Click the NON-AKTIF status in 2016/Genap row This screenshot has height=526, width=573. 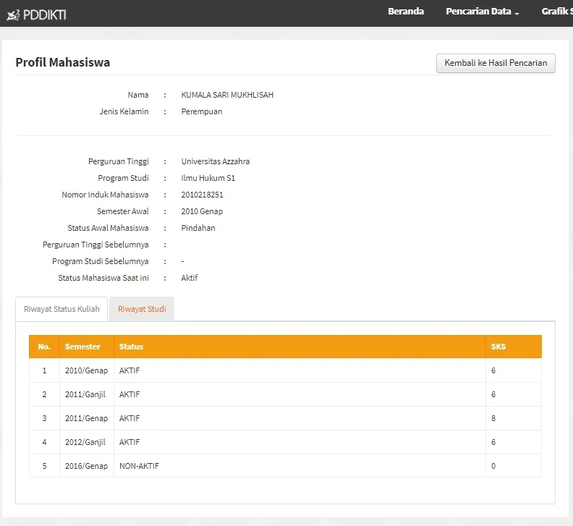click(x=139, y=466)
